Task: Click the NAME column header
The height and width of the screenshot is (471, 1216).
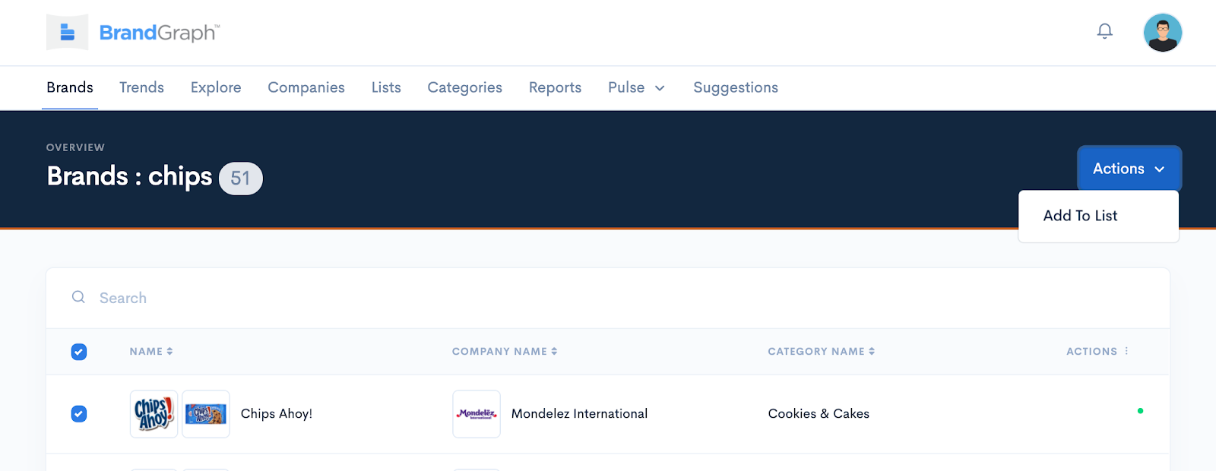Action: pos(146,351)
